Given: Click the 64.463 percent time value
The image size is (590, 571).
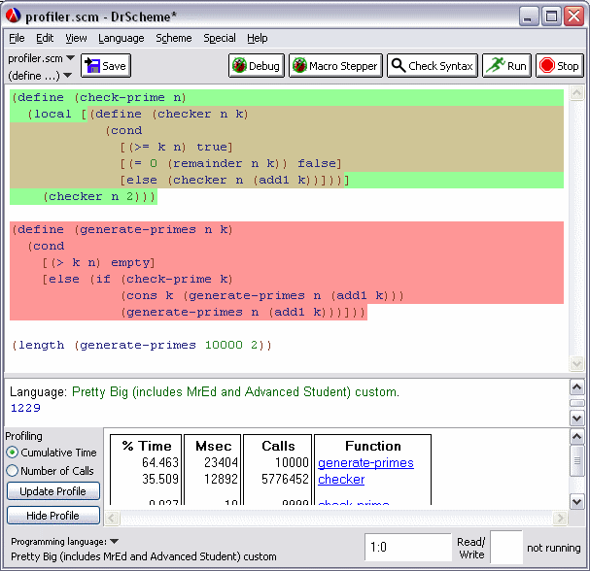Looking at the screenshot, I should pos(160,462).
